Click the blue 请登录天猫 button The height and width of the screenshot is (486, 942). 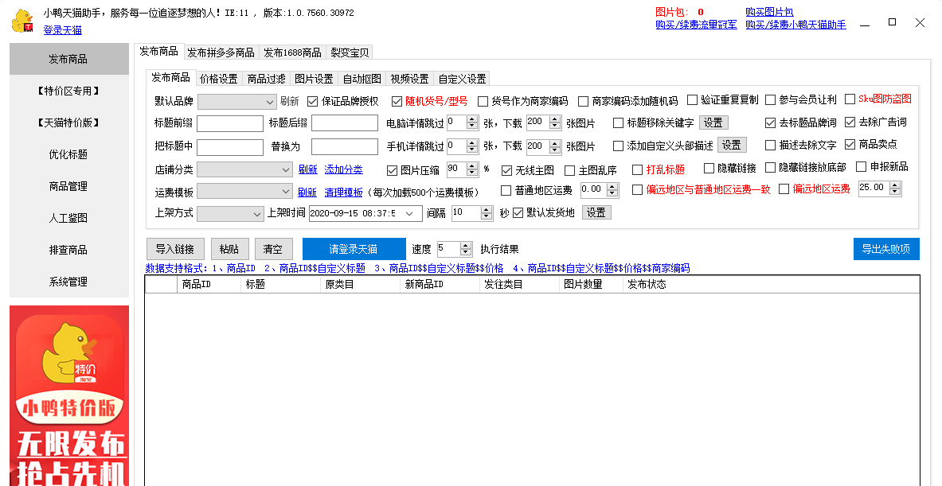(354, 249)
